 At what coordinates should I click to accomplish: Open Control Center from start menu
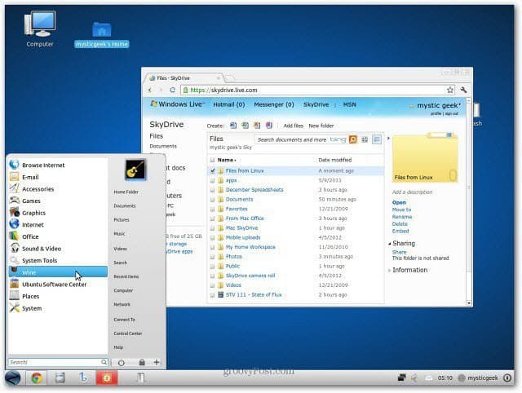(128, 333)
